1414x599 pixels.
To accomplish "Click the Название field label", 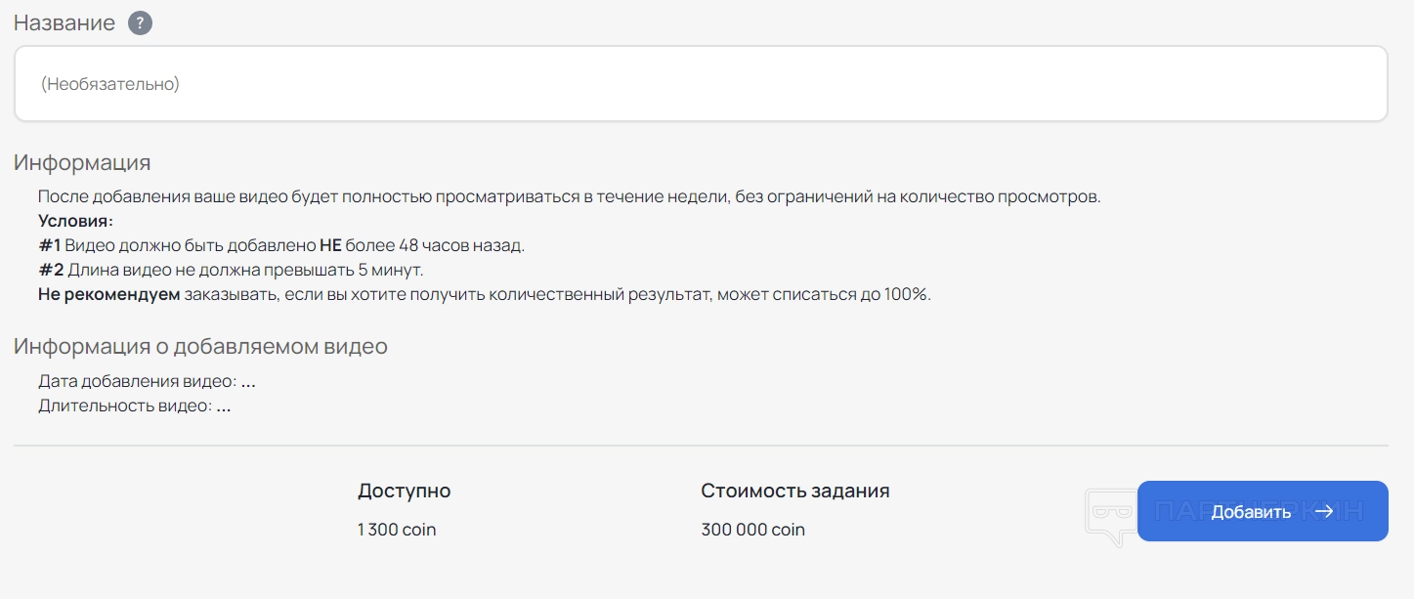I will point(64,22).
